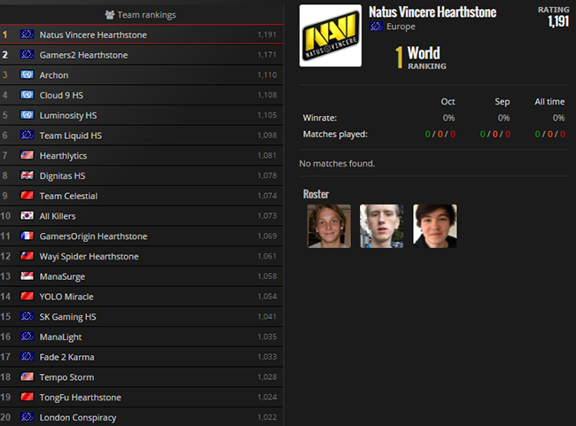Click the Europe flag under team name
The height and width of the screenshot is (426, 576).
[x=377, y=27]
